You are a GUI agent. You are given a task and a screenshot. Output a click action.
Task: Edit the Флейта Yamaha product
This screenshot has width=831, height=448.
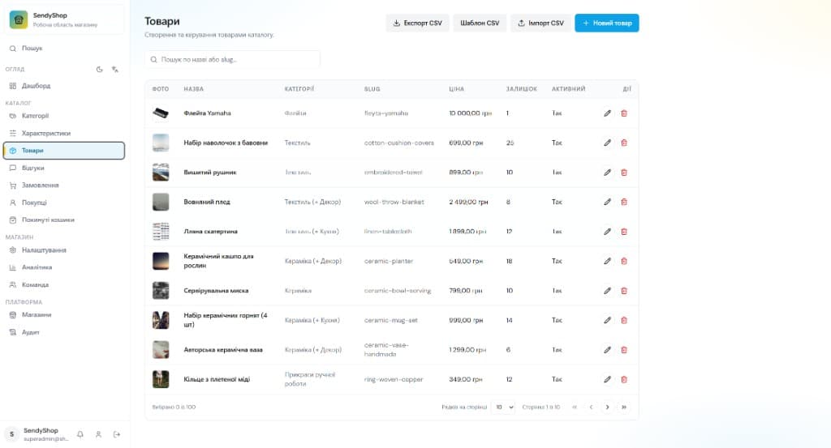tap(607, 113)
